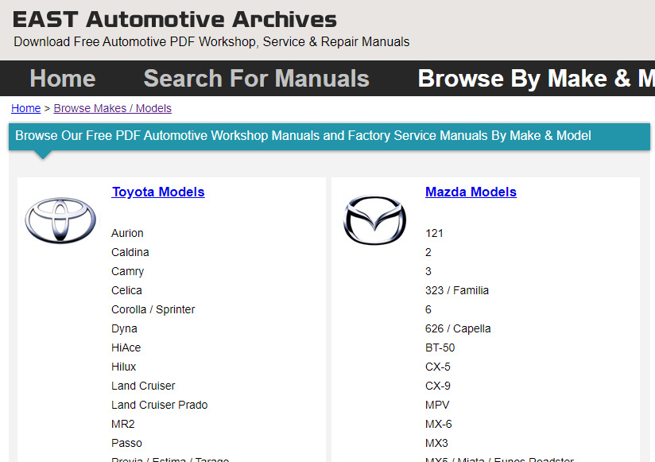
Task: Select BT-50 in Mazda list
Action: (440, 347)
